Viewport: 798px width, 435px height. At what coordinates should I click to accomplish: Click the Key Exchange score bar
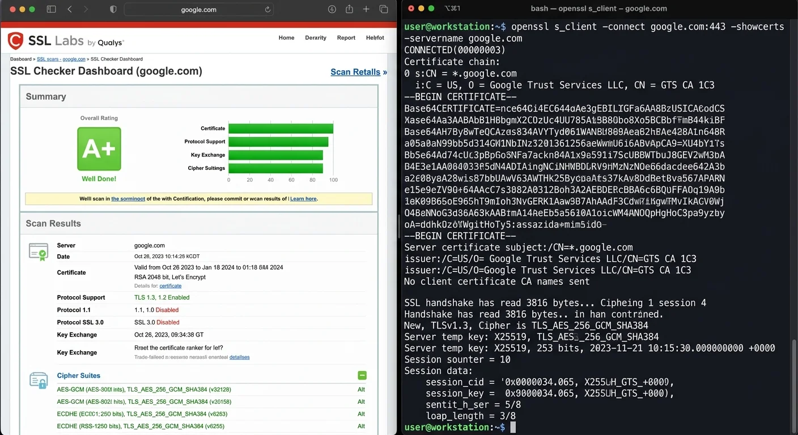tap(276, 155)
